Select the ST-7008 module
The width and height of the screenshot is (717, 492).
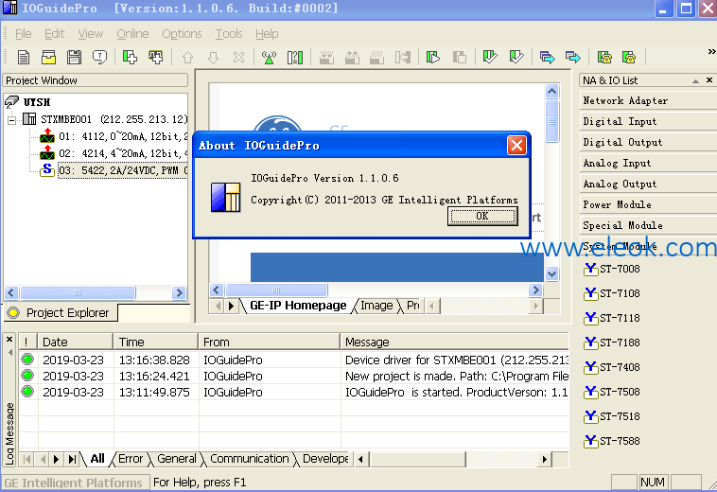pyautogui.click(x=612, y=269)
